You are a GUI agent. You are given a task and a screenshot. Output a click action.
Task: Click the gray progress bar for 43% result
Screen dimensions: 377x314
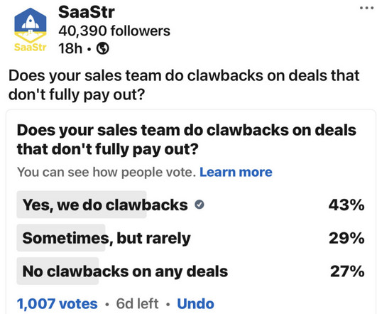pos(82,205)
